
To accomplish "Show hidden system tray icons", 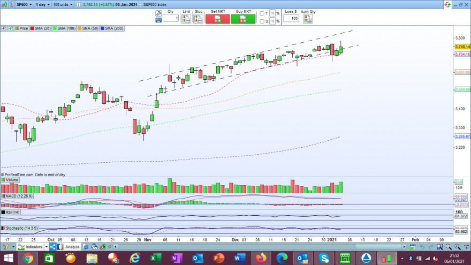I will click(402, 259).
